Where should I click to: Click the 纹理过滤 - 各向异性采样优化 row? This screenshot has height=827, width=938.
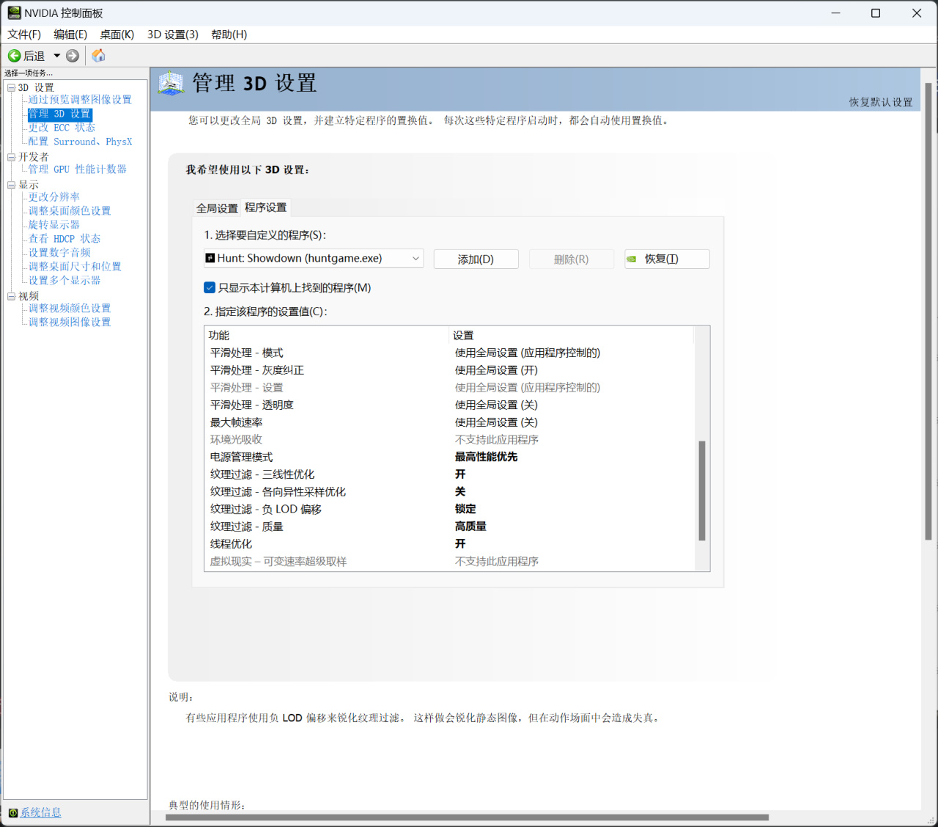(x=449, y=492)
